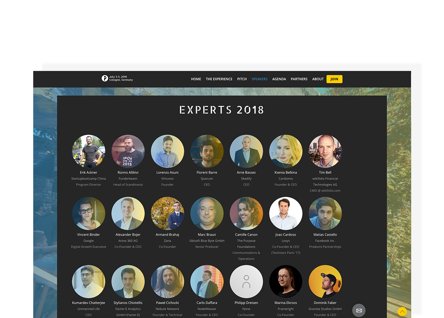This screenshot has width=444, height=318.
Task: Click Tim Bell's profile picture
Action: pyautogui.click(x=325, y=151)
